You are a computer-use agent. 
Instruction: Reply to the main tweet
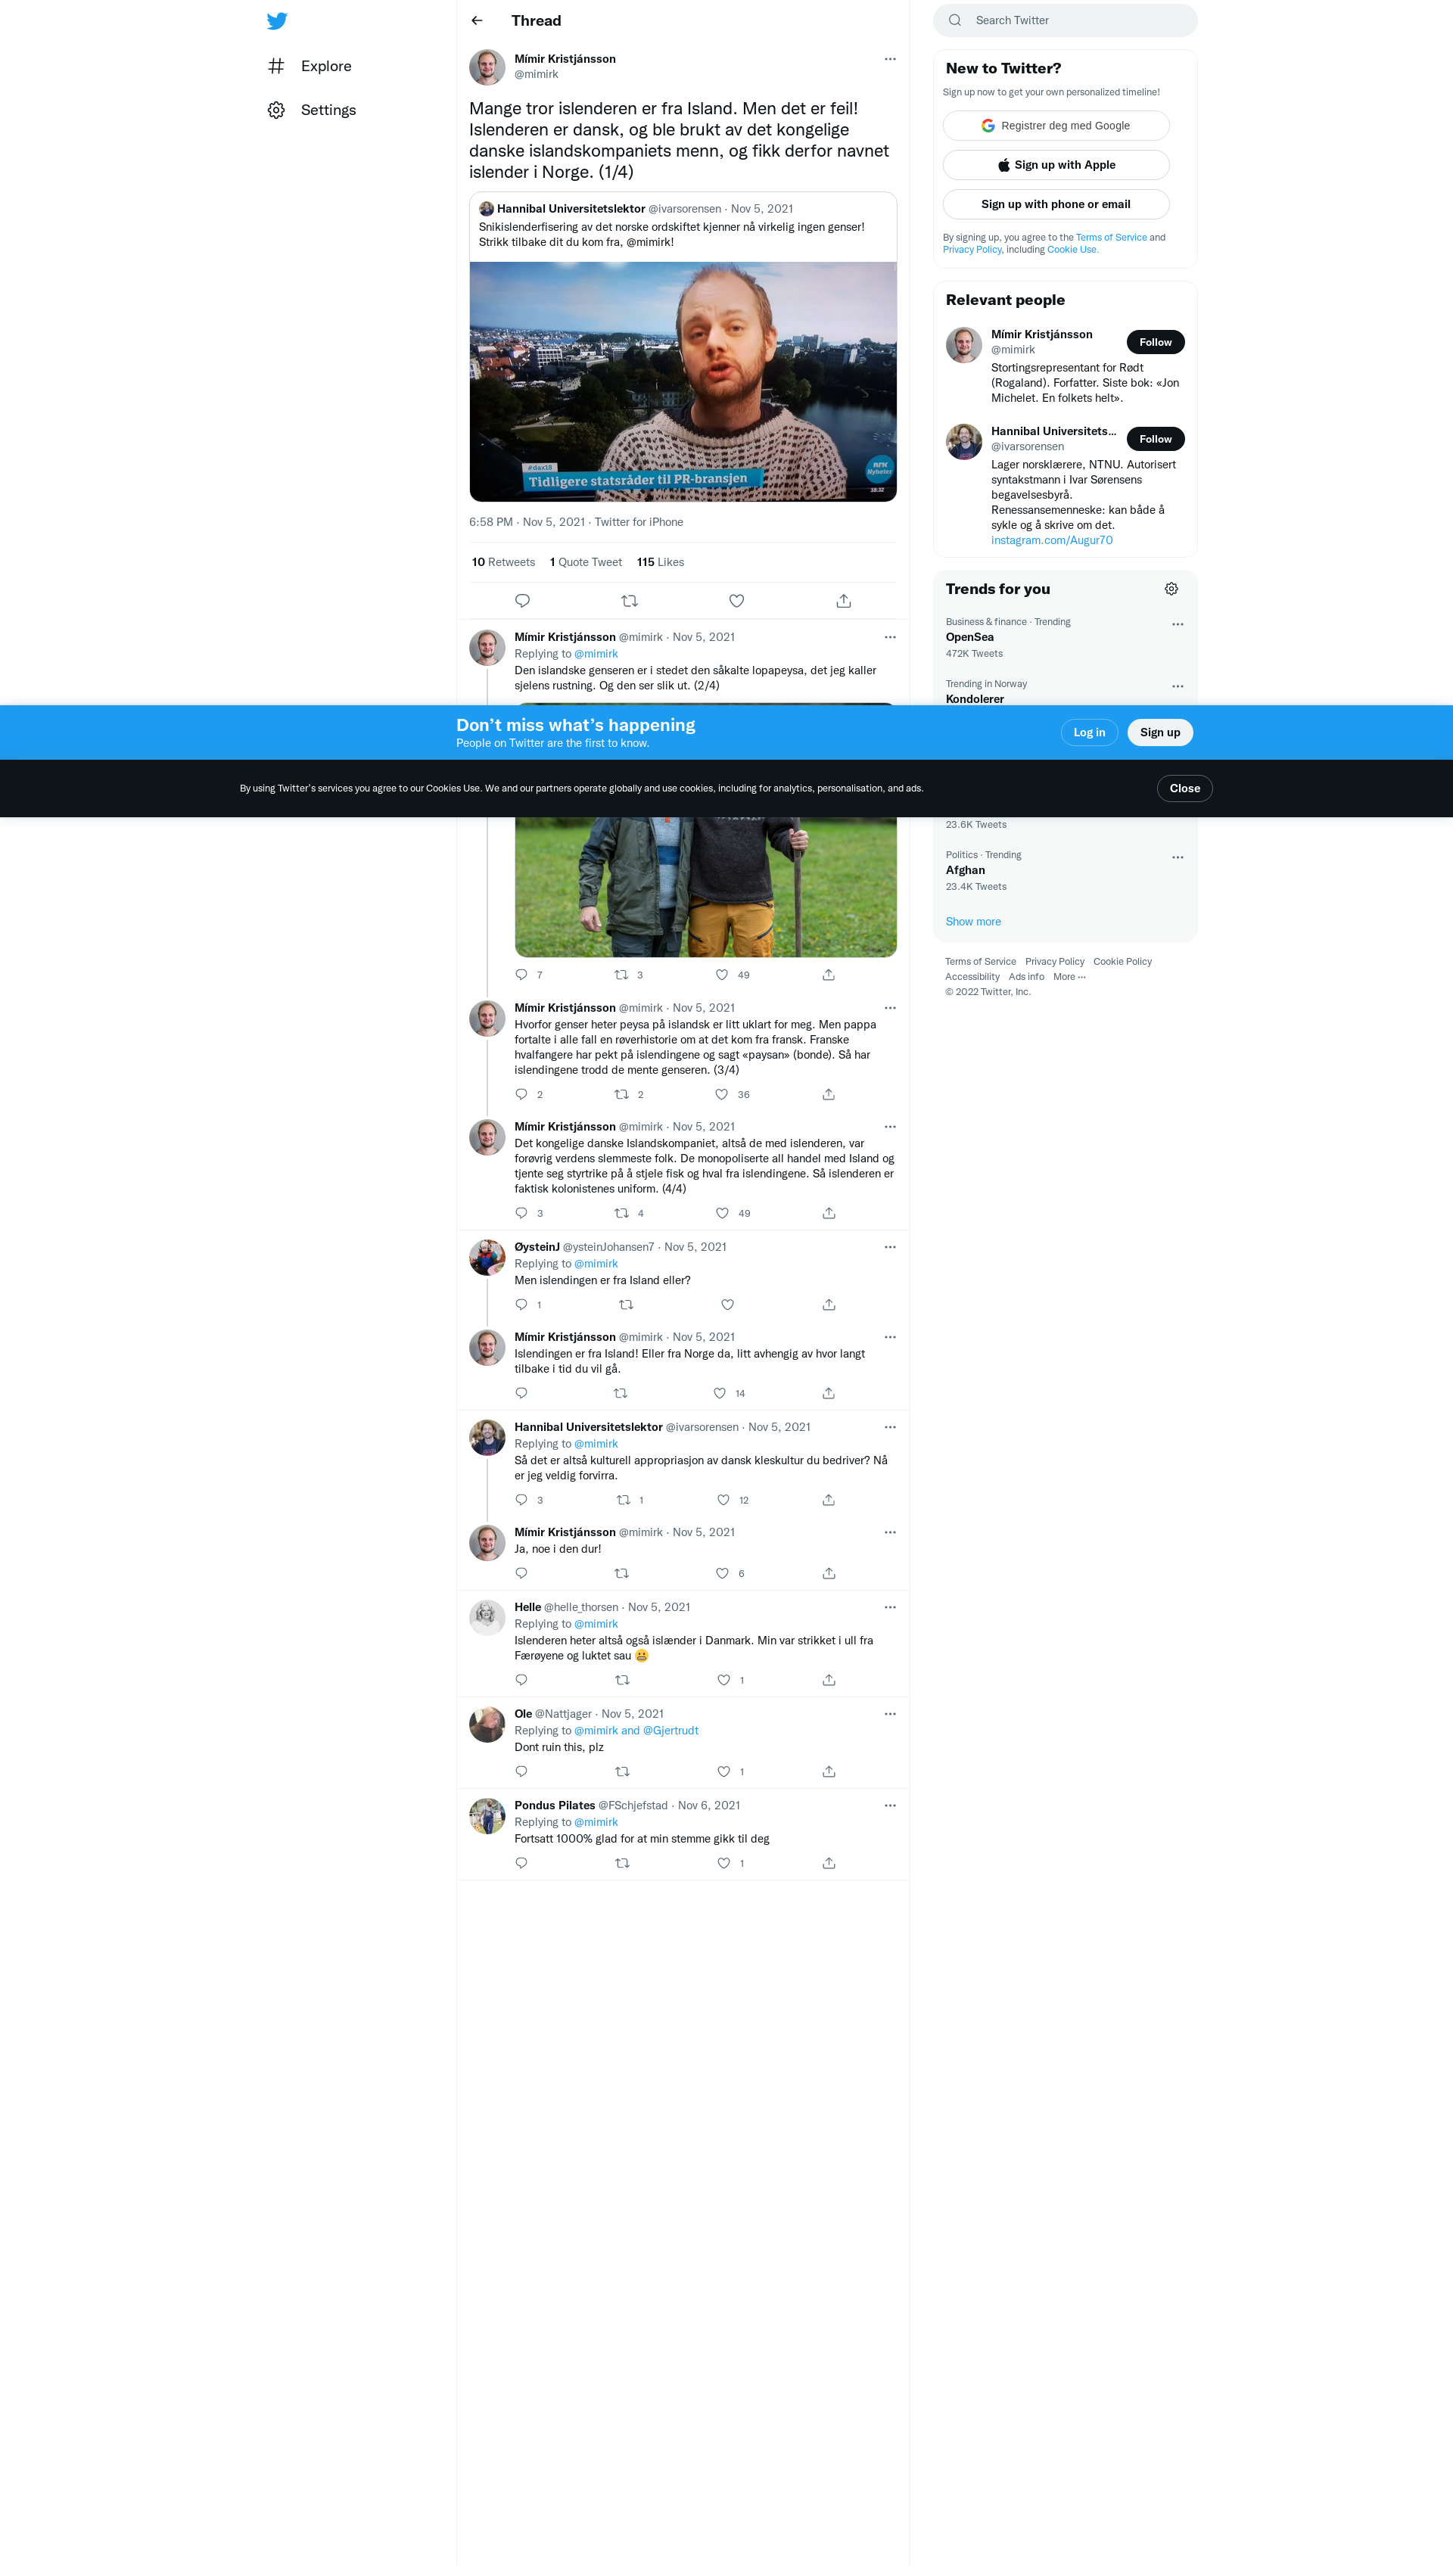click(522, 601)
